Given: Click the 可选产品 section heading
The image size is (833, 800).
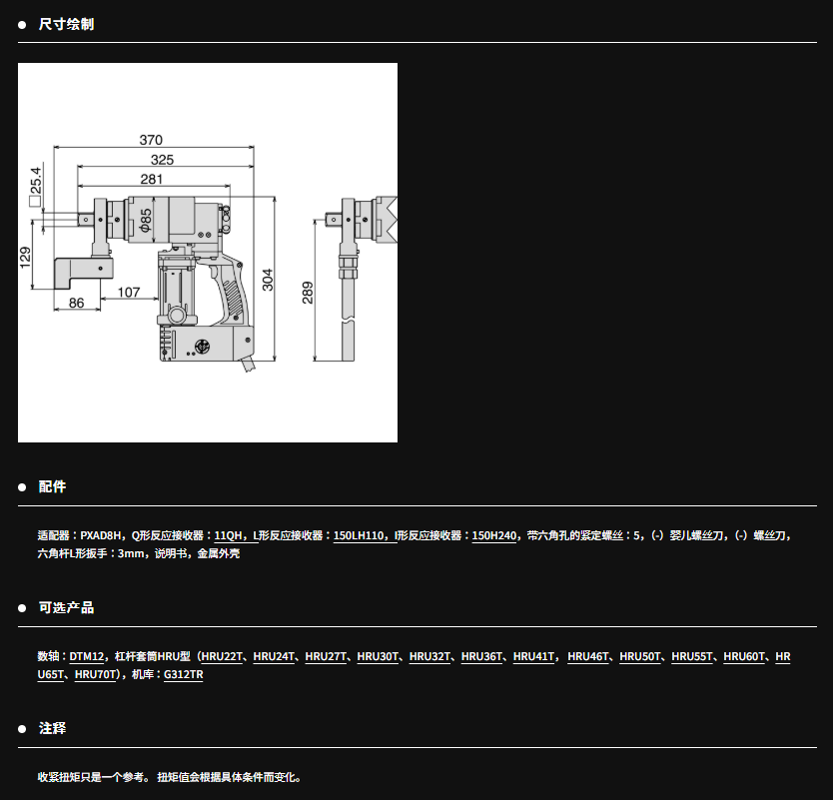Looking at the screenshot, I should pos(66,608).
